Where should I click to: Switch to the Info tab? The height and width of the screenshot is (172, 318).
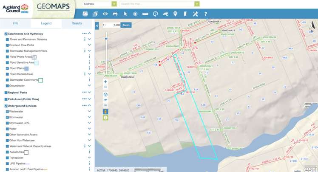pyautogui.click(x=15, y=24)
